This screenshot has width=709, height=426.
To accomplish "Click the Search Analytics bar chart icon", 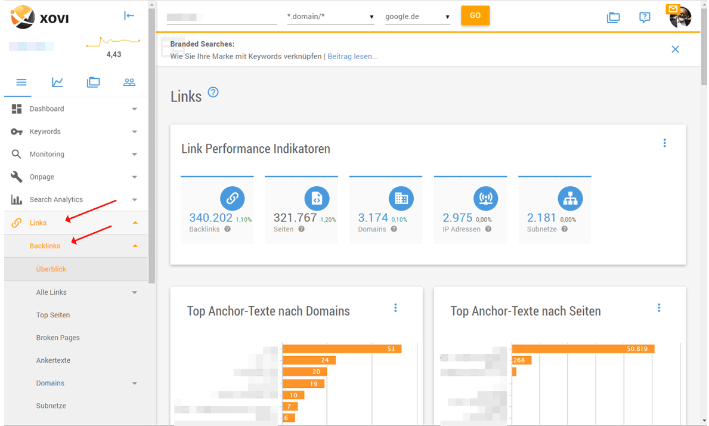I will 17,199.
